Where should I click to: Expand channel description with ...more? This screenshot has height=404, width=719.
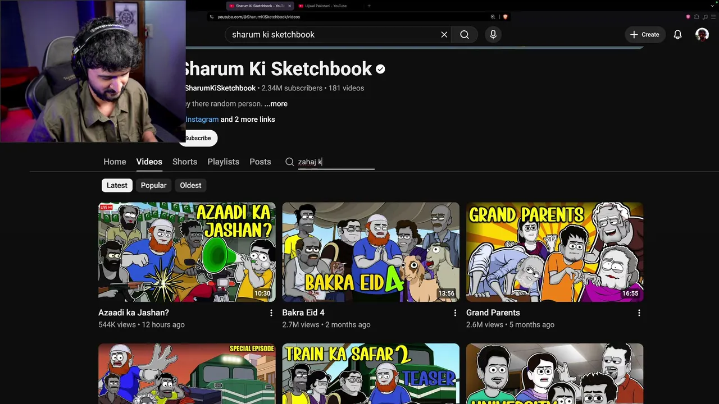(x=276, y=104)
